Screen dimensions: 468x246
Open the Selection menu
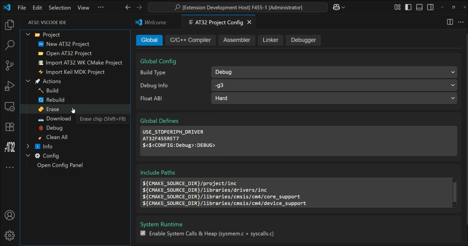60,7
